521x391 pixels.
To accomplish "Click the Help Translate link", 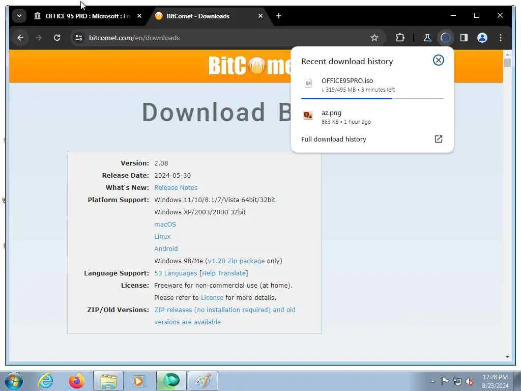I will click(224, 273).
